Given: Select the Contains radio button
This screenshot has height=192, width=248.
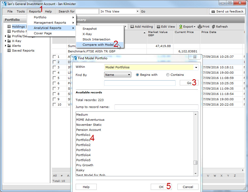Looking at the screenshot, I should click(x=168, y=75).
